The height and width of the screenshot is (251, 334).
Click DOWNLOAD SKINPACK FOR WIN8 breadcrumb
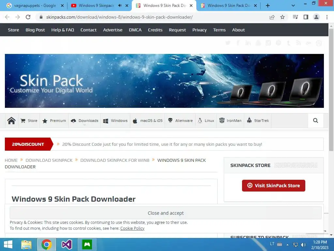click(115, 160)
